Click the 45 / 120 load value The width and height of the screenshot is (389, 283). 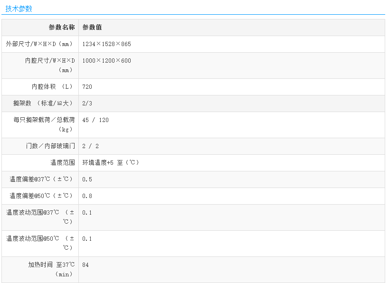(x=95, y=120)
